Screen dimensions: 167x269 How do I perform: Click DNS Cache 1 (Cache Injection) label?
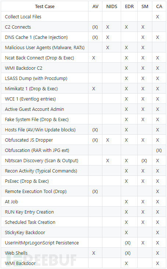point(36,37)
